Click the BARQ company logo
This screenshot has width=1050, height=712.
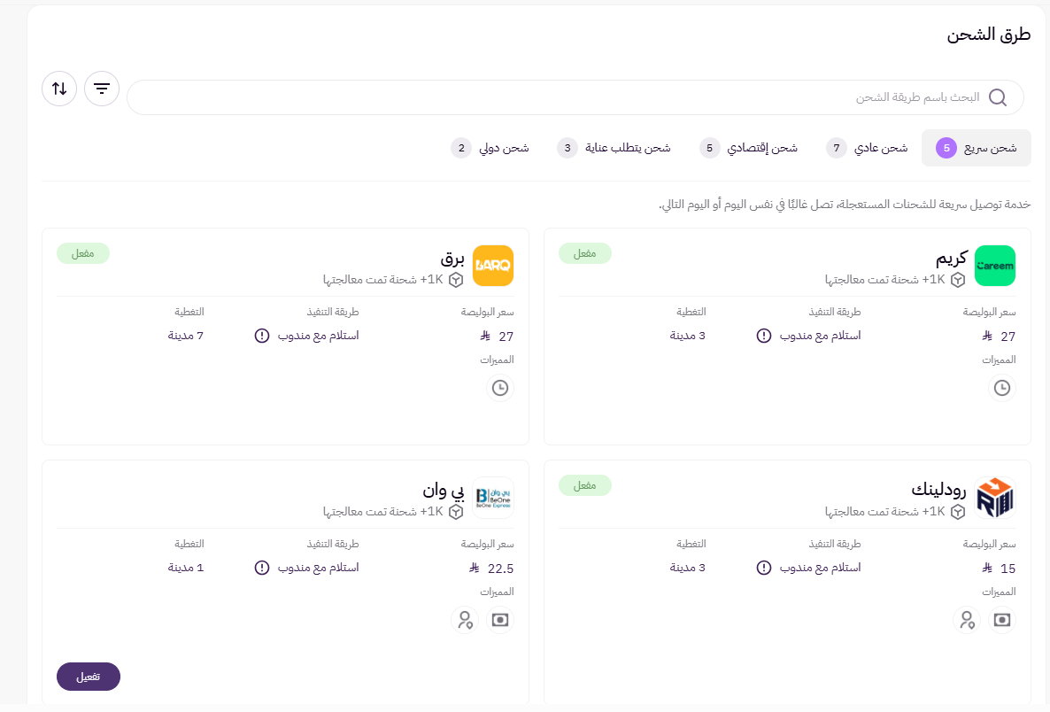pyautogui.click(x=493, y=266)
